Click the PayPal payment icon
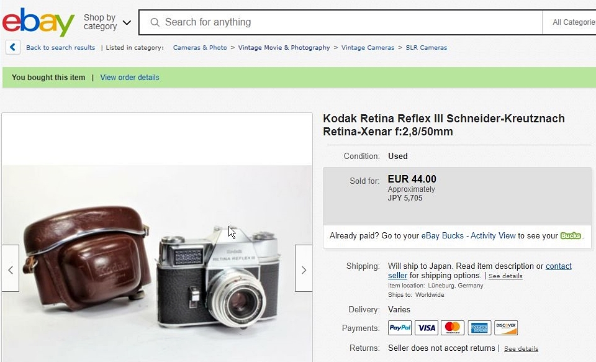The image size is (596, 362). 400,328
